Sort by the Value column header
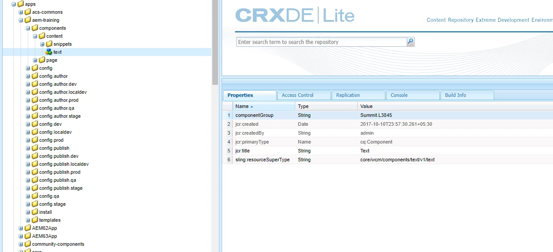This screenshot has width=553, height=252. click(455, 106)
